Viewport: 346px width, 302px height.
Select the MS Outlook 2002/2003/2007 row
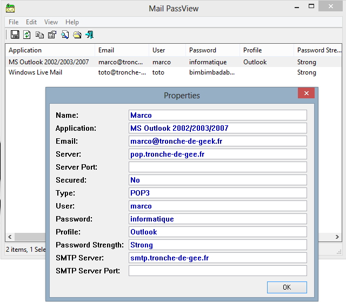click(x=174, y=62)
